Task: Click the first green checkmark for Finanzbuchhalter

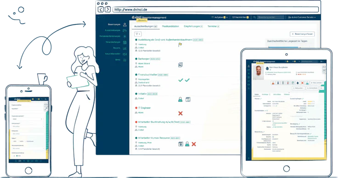Action: [180, 80]
